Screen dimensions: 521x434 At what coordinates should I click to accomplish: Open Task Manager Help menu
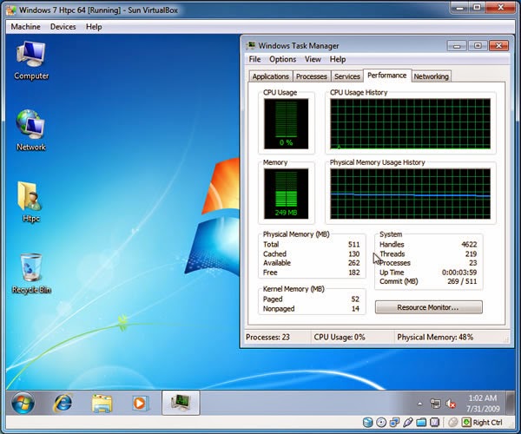tap(338, 59)
